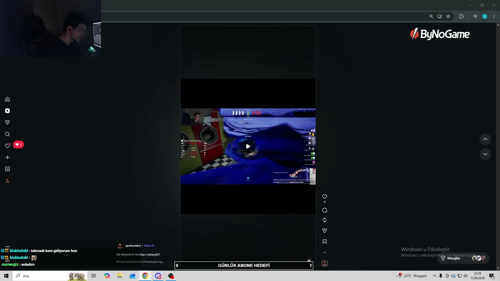
Task: Open the analytics chart icon in the sidebar
Action: 7,169
